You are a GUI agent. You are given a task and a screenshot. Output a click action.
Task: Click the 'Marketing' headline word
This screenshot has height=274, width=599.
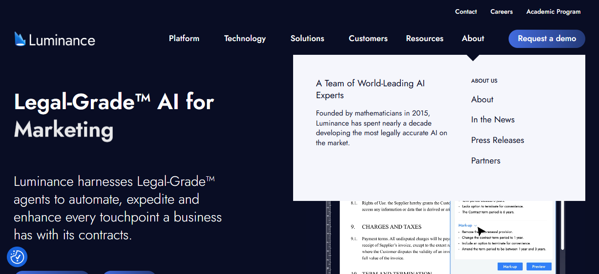63,130
